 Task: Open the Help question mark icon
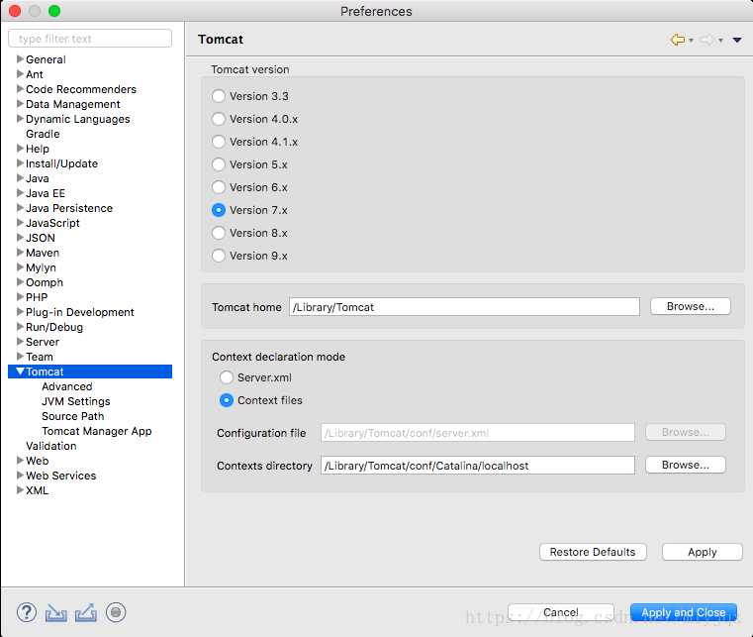tap(27, 612)
